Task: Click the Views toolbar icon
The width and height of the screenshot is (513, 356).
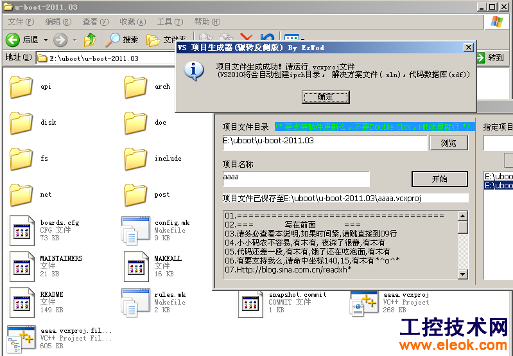Action: (x=291, y=37)
